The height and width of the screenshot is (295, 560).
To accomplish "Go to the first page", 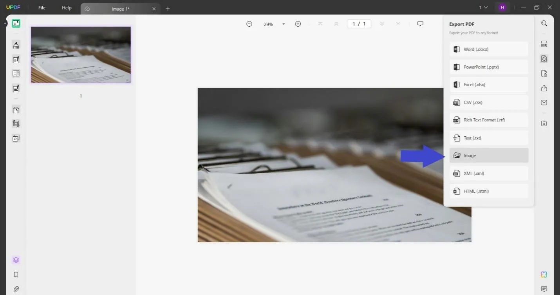I will [x=320, y=24].
